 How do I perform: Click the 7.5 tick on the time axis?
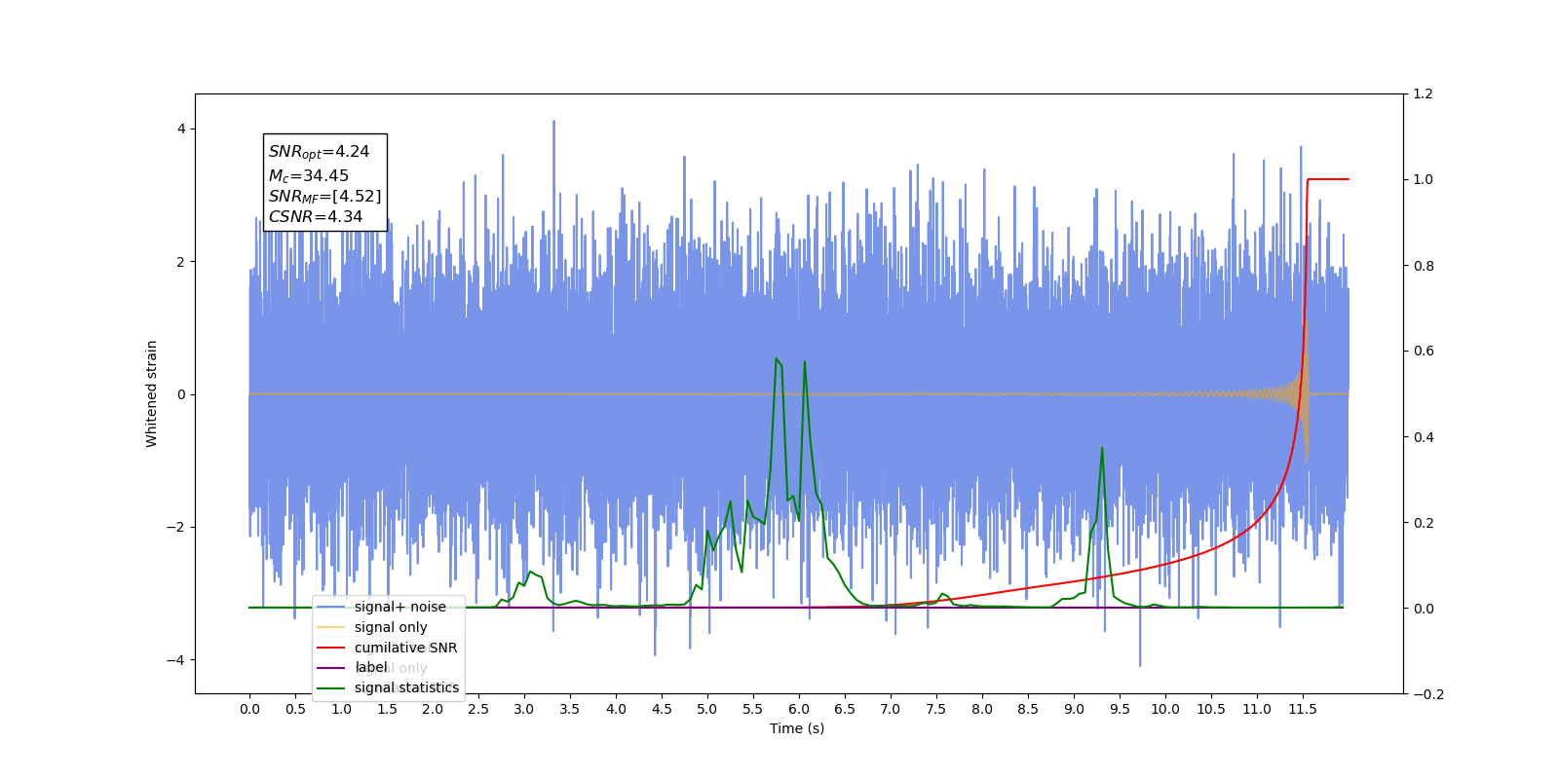pos(936,709)
